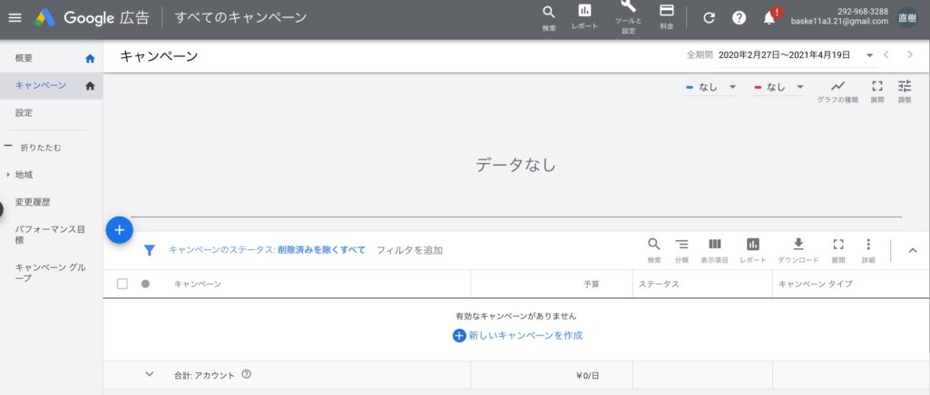Go to previous date period arrow
The height and width of the screenshot is (395, 930).
click(x=886, y=55)
